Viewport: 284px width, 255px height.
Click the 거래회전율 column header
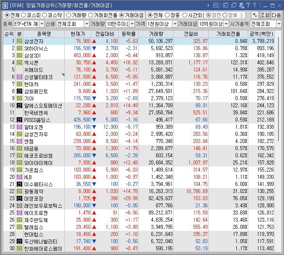pyautogui.click(x=228, y=34)
